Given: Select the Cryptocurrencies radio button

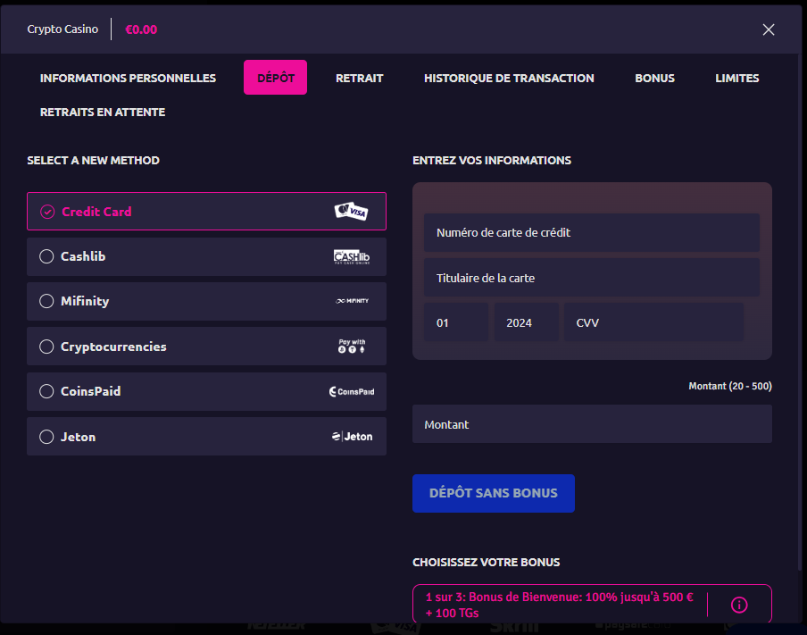Looking at the screenshot, I should [x=47, y=347].
